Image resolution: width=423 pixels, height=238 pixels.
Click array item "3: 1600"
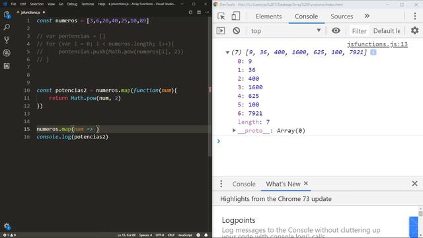pos(250,87)
